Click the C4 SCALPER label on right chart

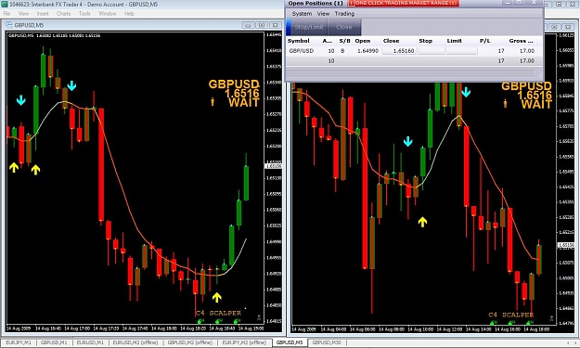pyautogui.click(x=510, y=316)
